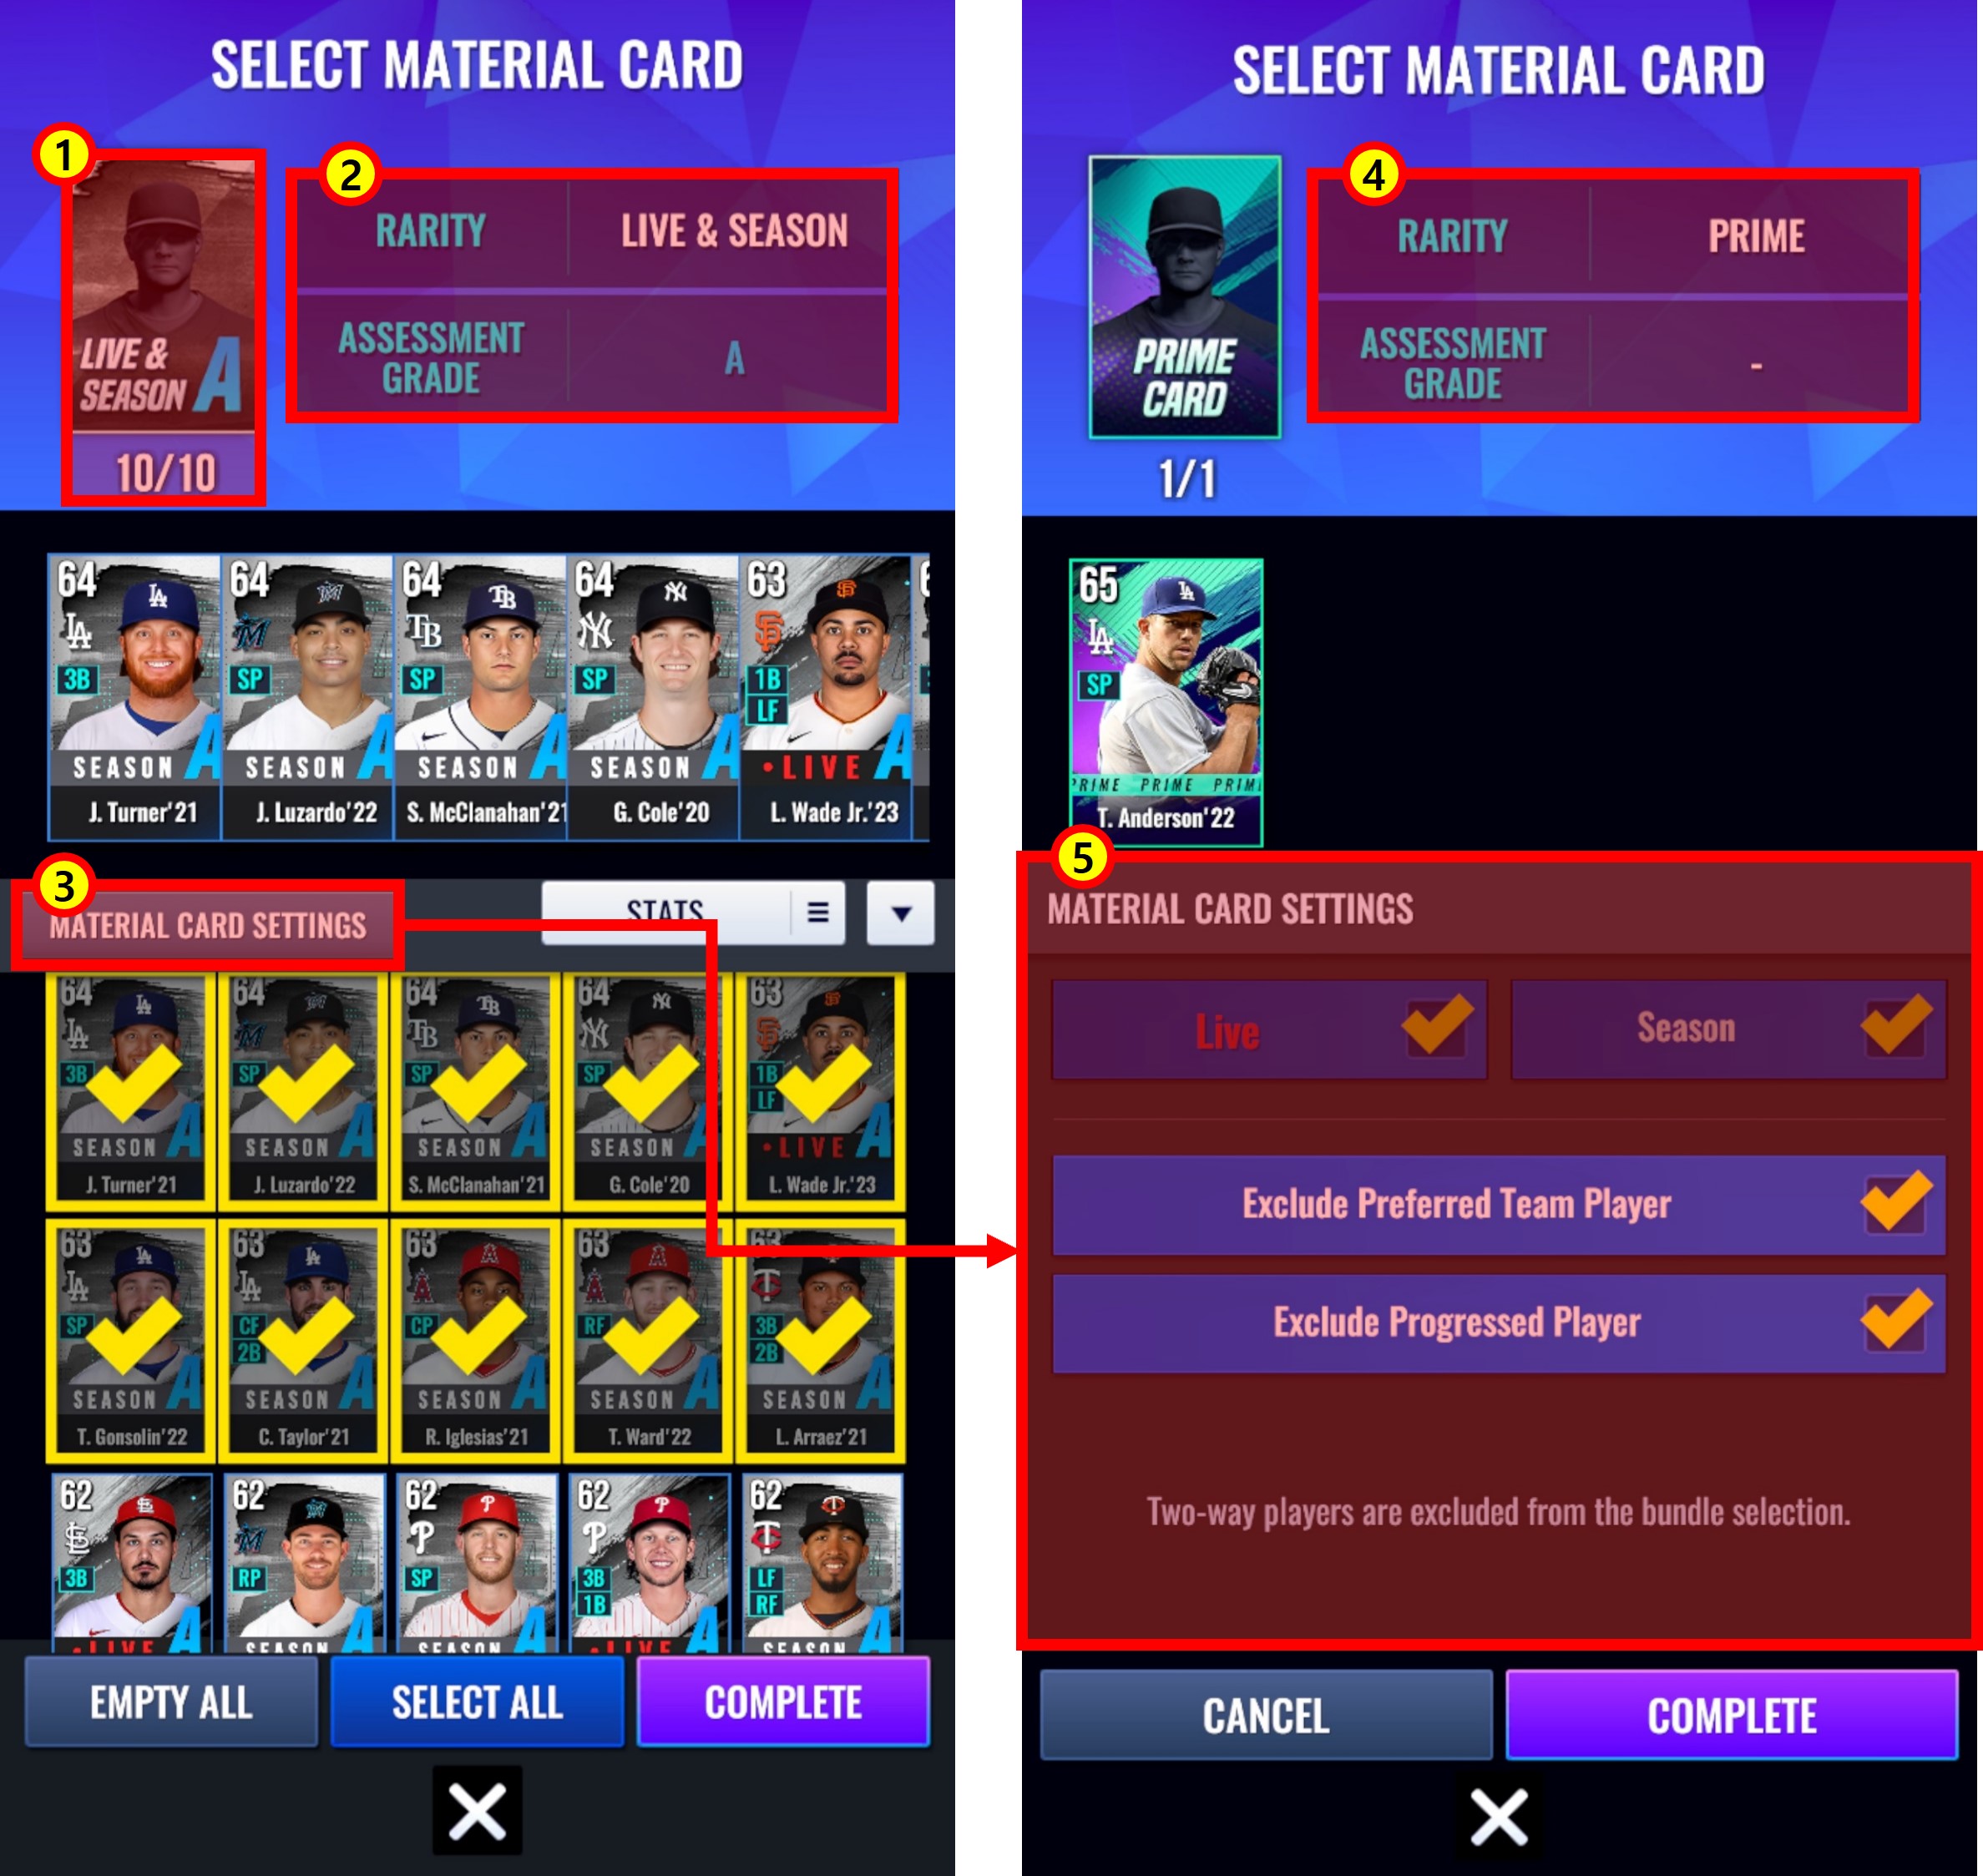Toggle the Season checkbox
The image size is (1983, 1876).
[1895, 1029]
